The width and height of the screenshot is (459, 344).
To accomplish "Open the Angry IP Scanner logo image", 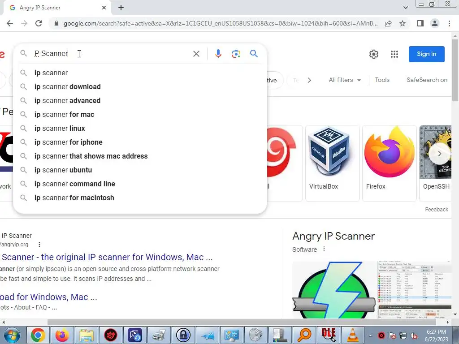I will coord(333,290).
